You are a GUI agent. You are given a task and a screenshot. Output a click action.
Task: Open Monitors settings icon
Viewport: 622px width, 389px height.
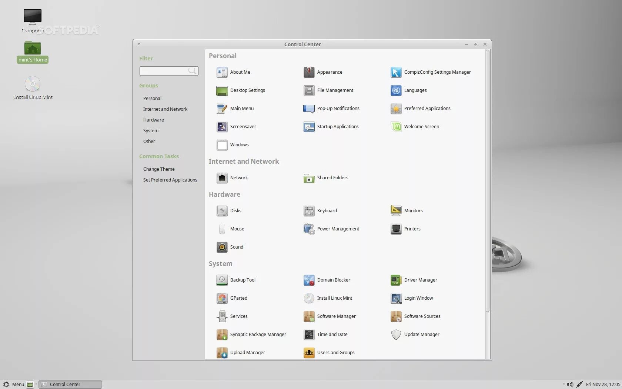(x=396, y=211)
